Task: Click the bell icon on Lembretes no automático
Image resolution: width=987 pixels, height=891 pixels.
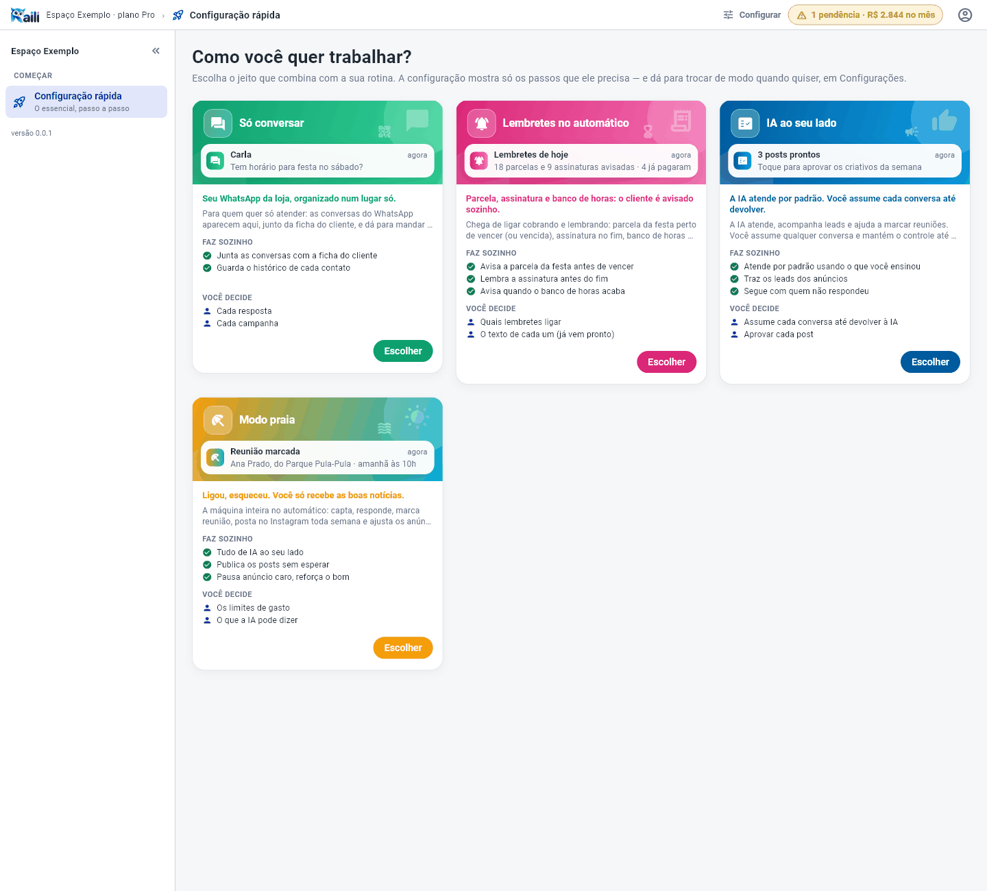Action: pyautogui.click(x=482, y=123)
